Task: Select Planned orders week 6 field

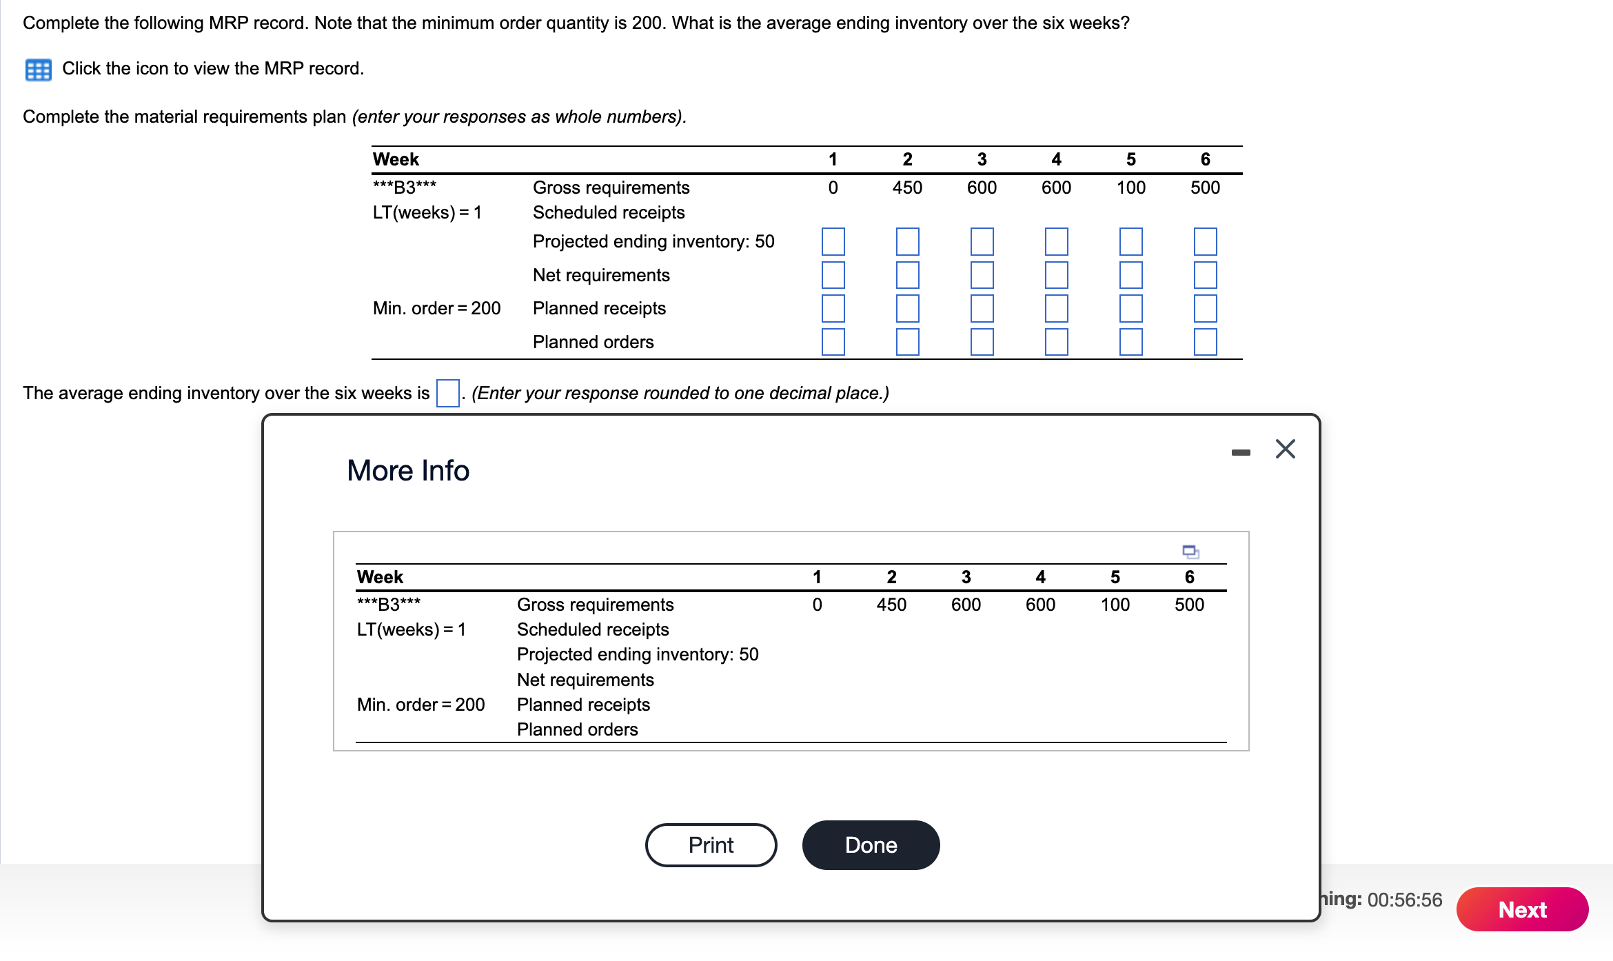Action: pyautogui.click(x=1205, y=342)
